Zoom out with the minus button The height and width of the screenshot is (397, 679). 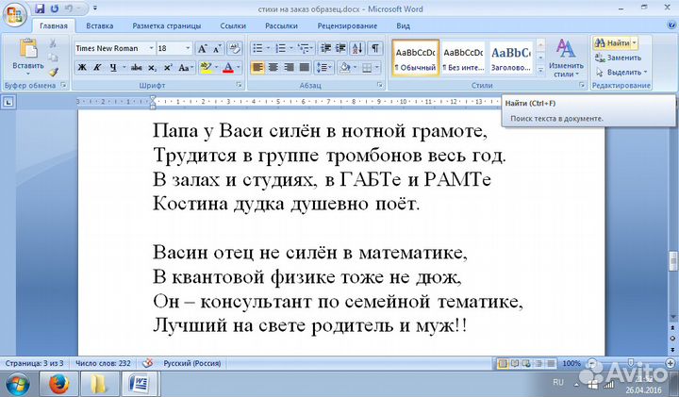pyautogui.click(x=592, y=363)
